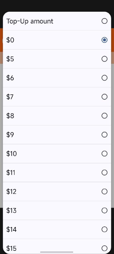Image resolution: width=114 pixels, height=254 pixels.
Task: Dismiss dialog by tapping dark area above
Action: [x=57, y=6]
